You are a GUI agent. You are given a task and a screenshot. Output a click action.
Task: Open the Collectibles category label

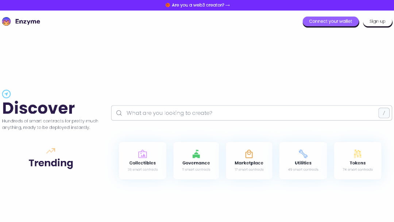(x=143, y=163)
